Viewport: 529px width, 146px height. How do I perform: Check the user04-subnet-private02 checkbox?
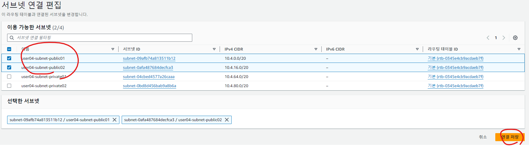(9, 86)
